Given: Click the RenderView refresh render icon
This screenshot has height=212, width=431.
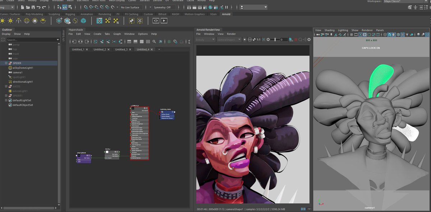Looking at the screenshot, I should coord(301,39).
